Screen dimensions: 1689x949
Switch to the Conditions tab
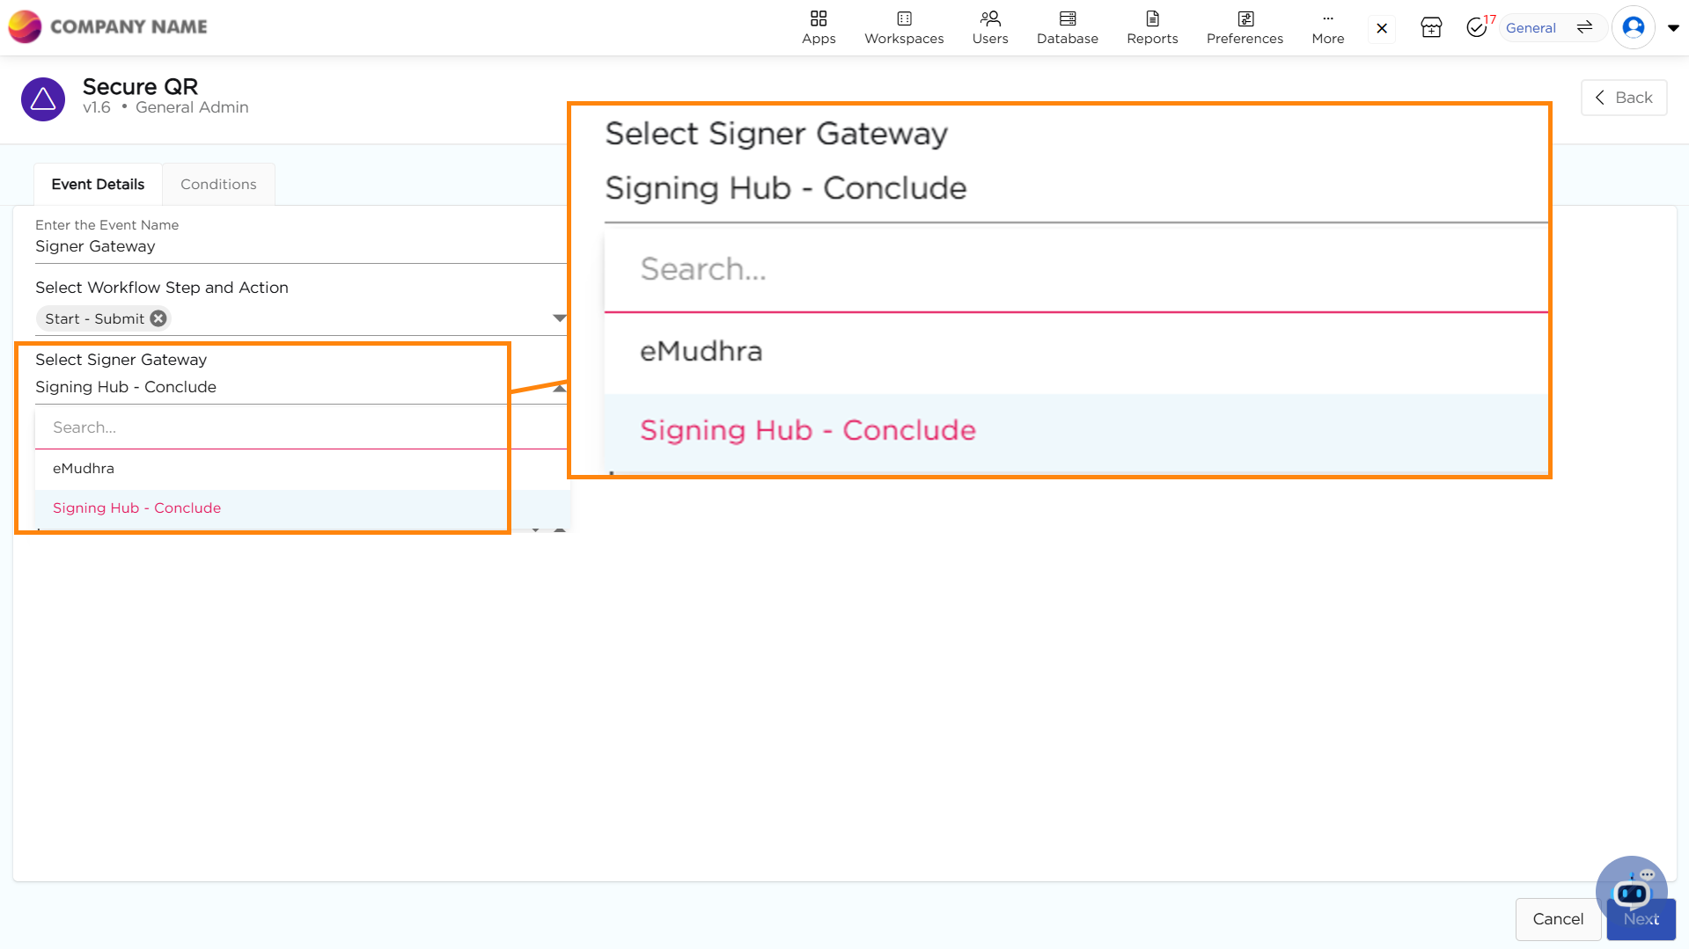click(x=218, y=184)
